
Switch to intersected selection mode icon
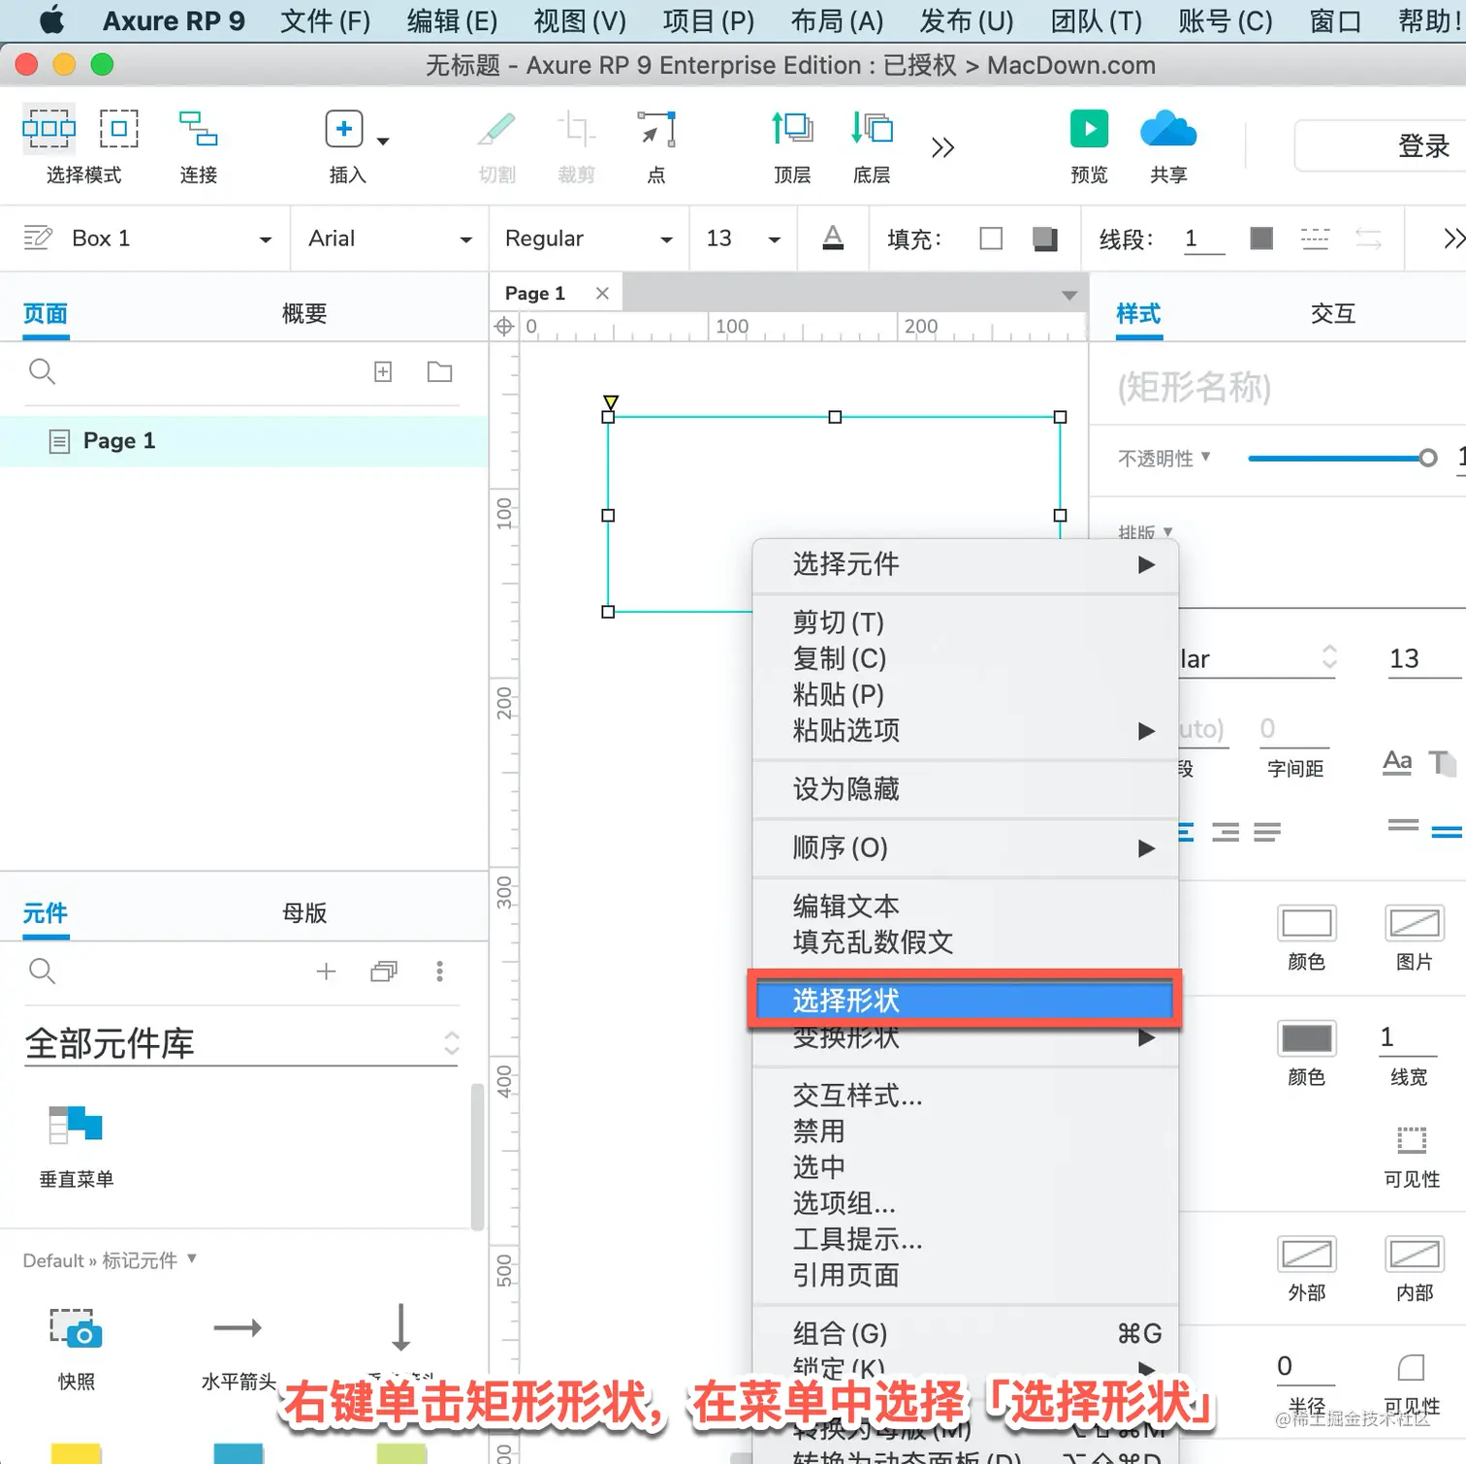tap(48, 129)
